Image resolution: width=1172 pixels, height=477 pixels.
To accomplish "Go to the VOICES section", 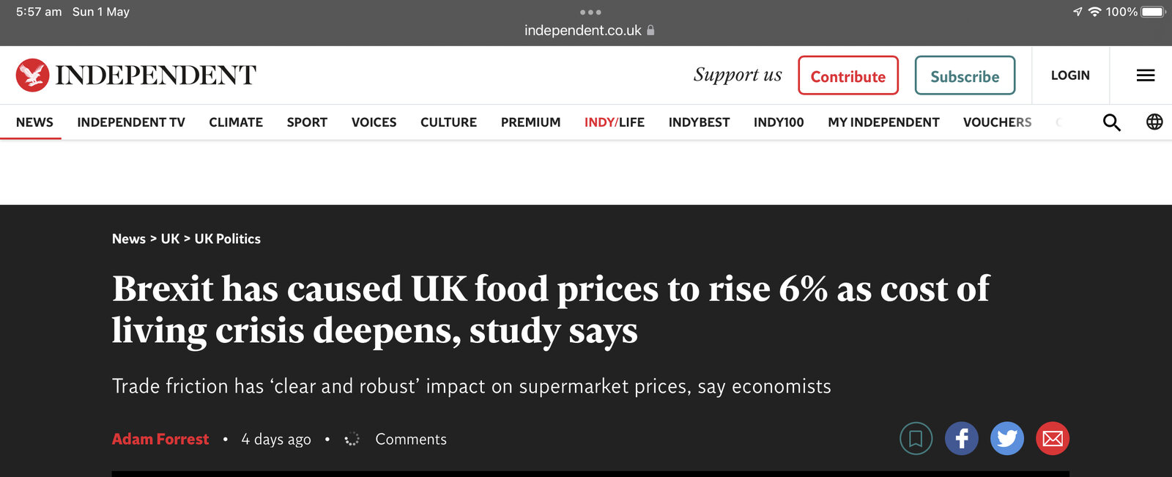I will pos(374,122).
